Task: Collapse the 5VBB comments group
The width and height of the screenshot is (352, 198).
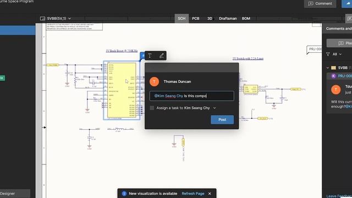Action: pos(328,68)
